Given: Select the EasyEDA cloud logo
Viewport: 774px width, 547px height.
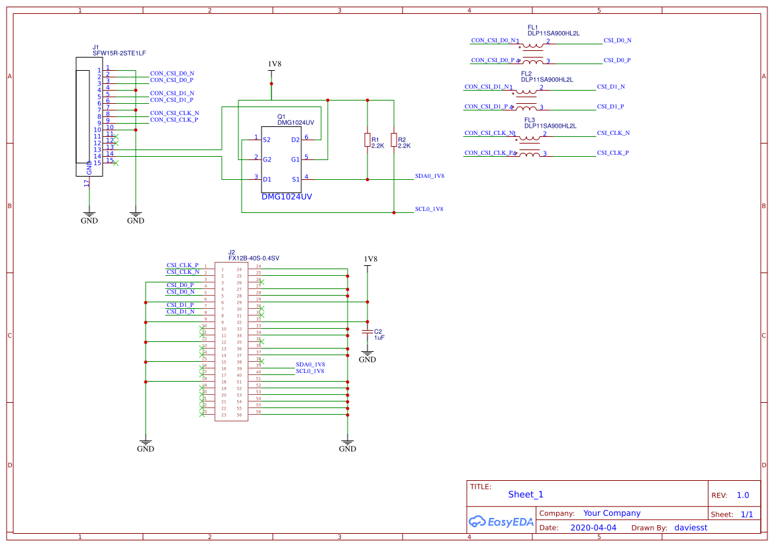Looking at the screenshot, I should [501, 522].
